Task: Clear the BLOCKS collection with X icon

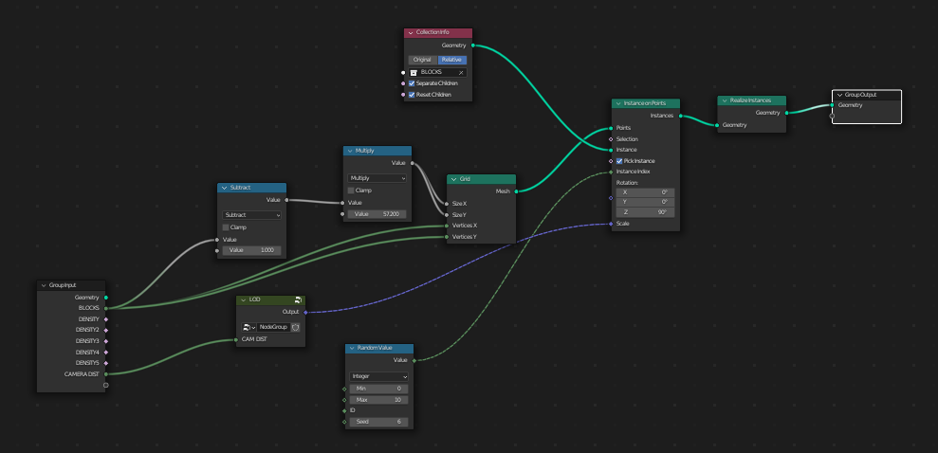Action: click(461, 72)
